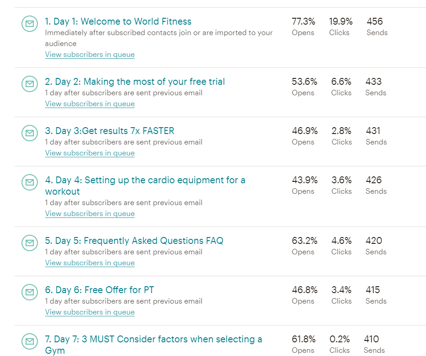View subscribers in queue for Day 6 email
Screen dimensions: 426x356
pyautogui.click(x=89, y=312)
